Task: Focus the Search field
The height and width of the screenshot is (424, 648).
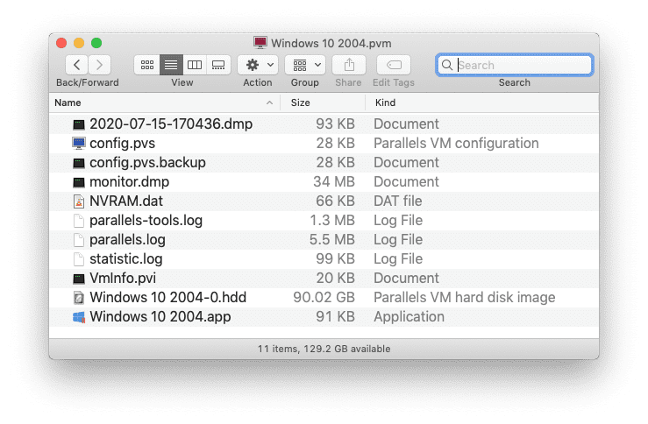Action: [515, 65]
